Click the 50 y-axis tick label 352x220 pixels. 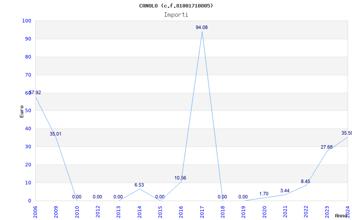(x=28, y=111)
